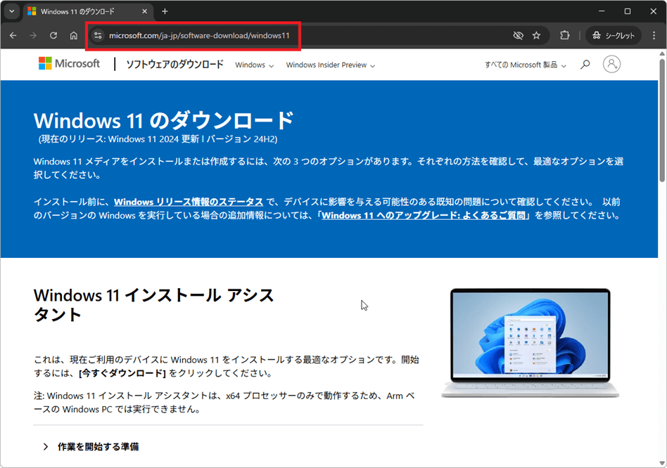The width and height of the screenshot is (667, 468).
Task: Open the site search magnifier icon
Action: pos(585,65)
